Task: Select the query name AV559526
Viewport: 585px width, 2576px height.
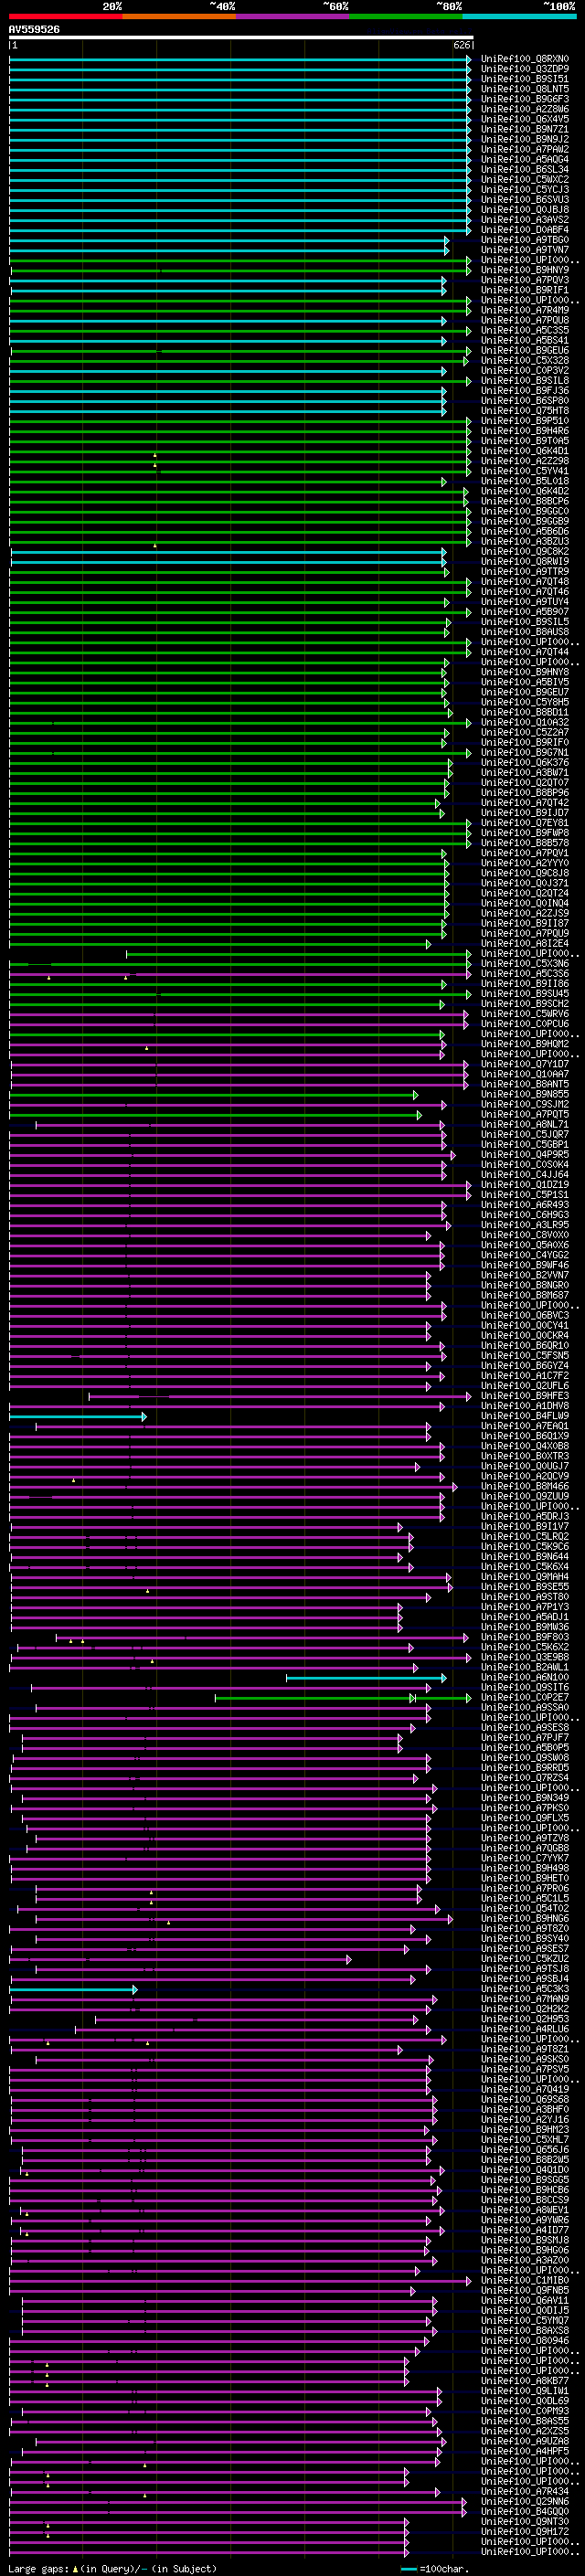Action: (x=34, y=30)
